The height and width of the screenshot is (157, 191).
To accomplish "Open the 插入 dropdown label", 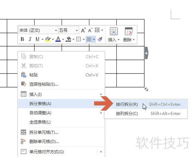I will coord(114,40).
